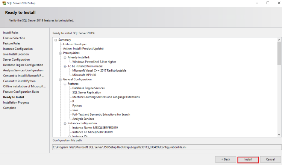Image resolution: width=282 pixels, height=165 pixels.
Task: Cancel the SQL Server setup
Action: click(x=270, y=160)
